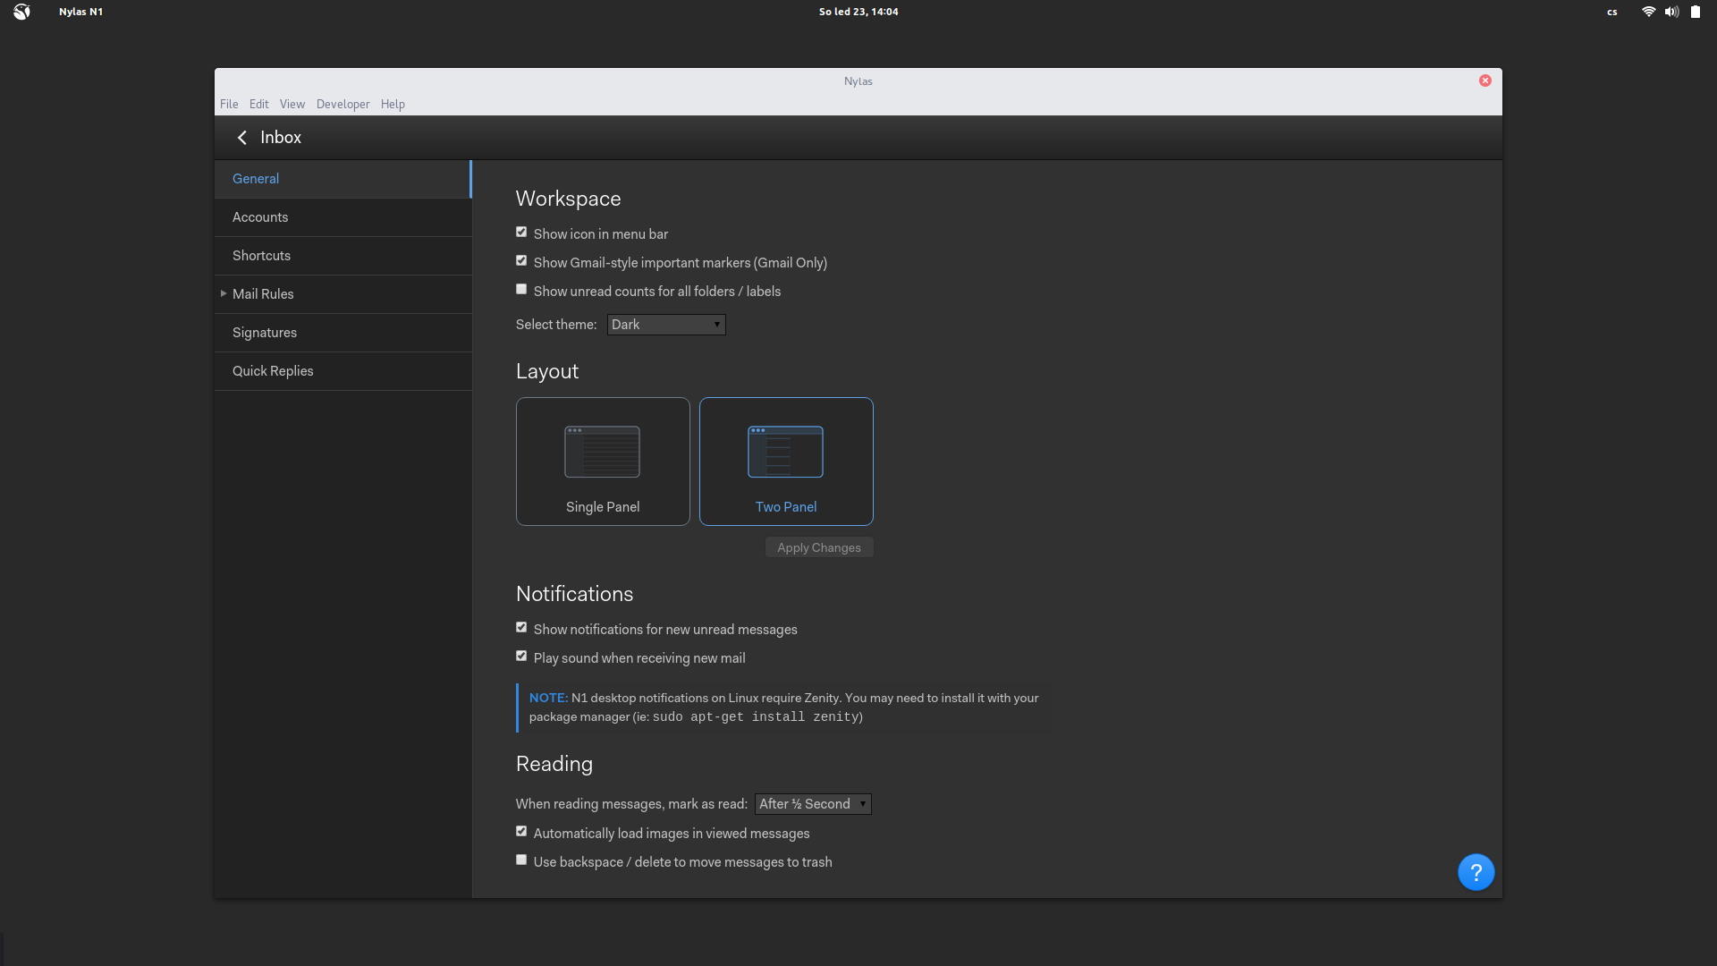Screen dimensions: 1717x966
Task: Enable backspace/delete to move to trash
Action: [x=521, y=860]
